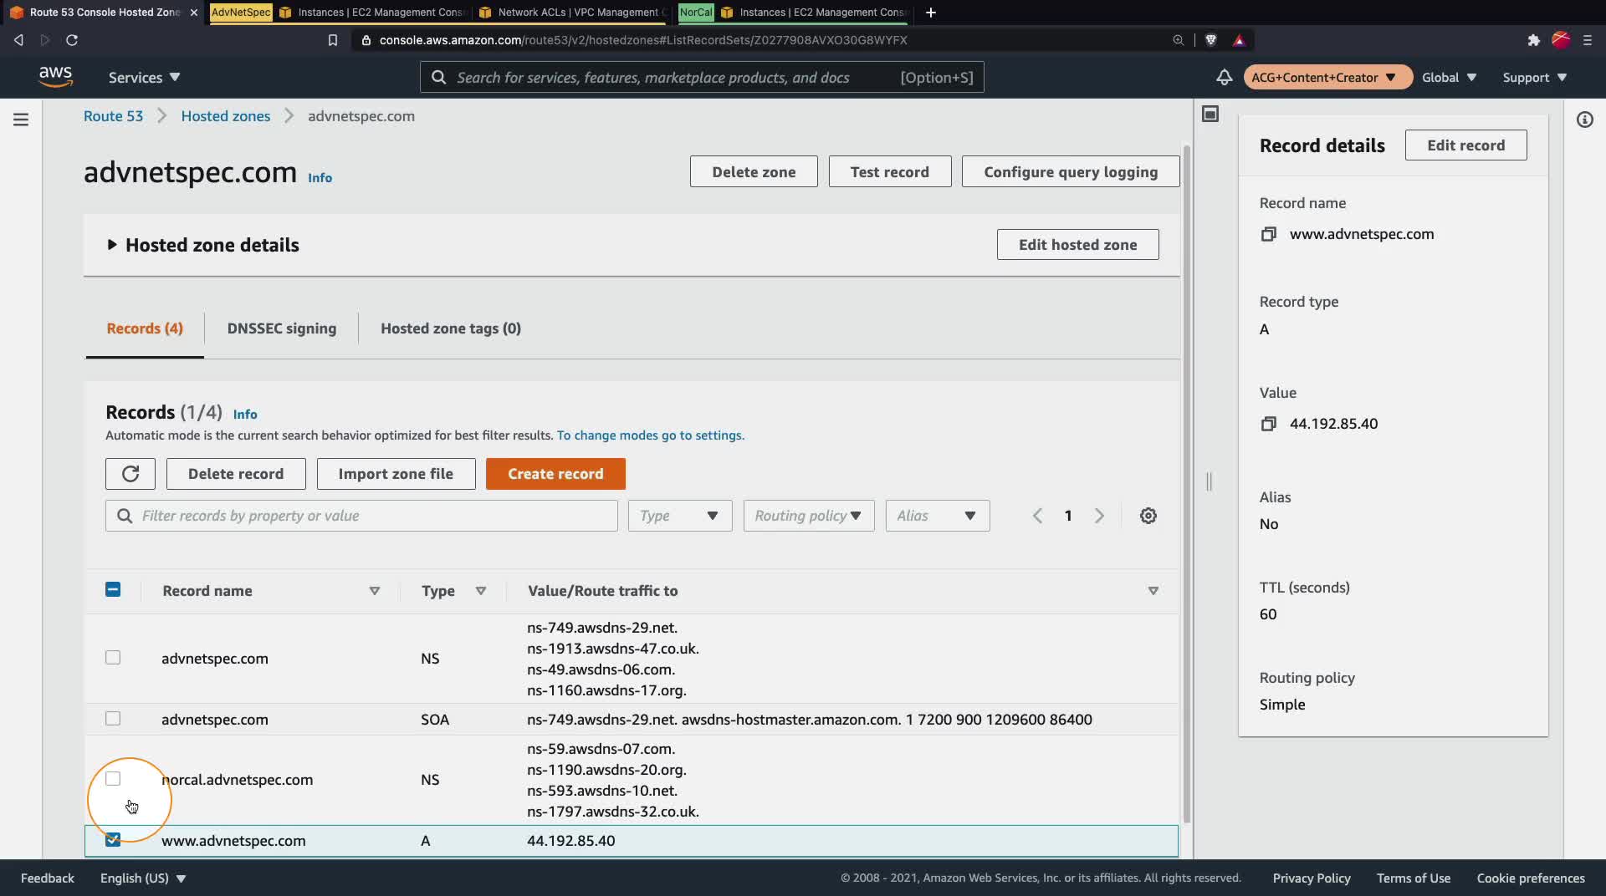
Task: Bookmark this page using the bookmark icon
Action: point(333,40)
